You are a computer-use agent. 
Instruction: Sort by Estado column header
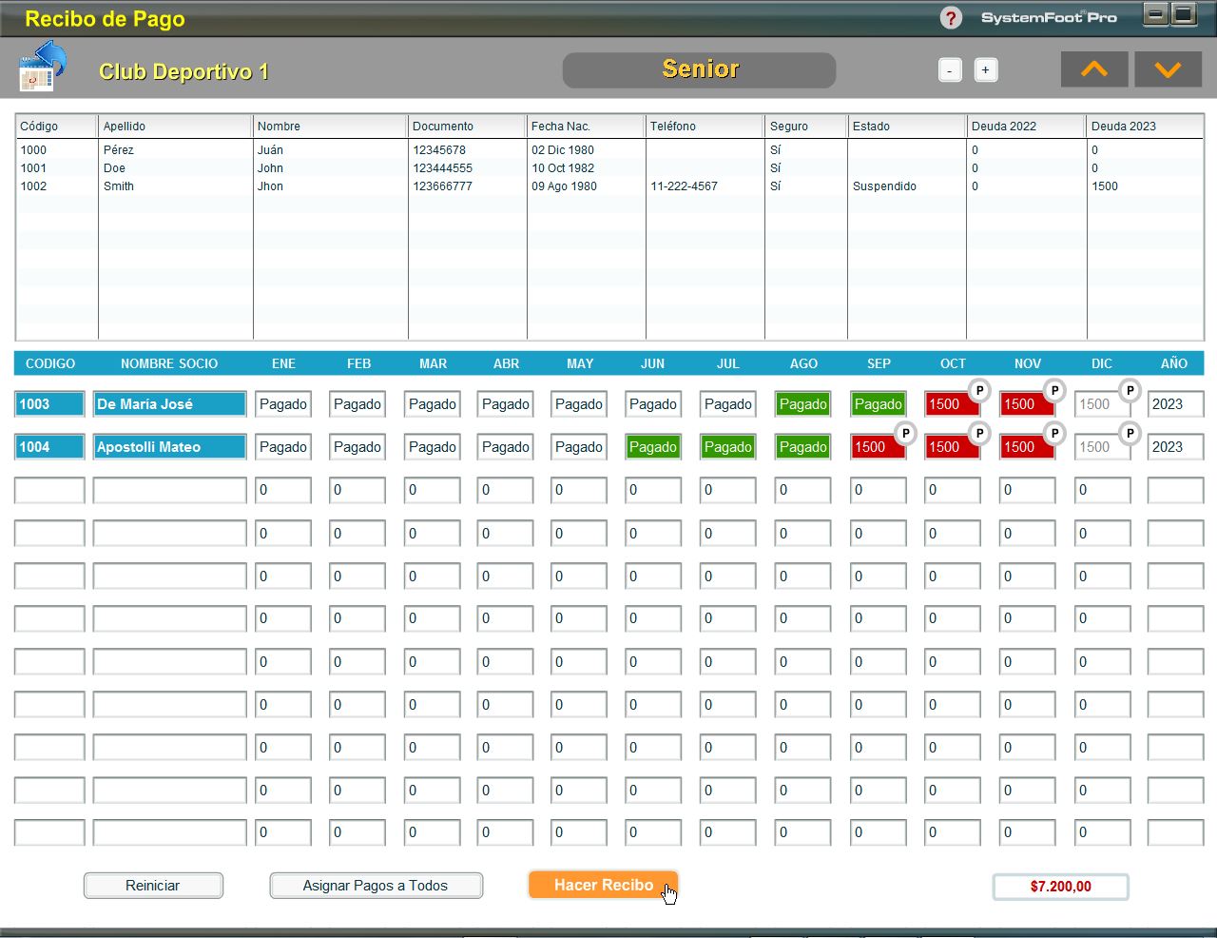pyautogui.click(x=906, y=127)
